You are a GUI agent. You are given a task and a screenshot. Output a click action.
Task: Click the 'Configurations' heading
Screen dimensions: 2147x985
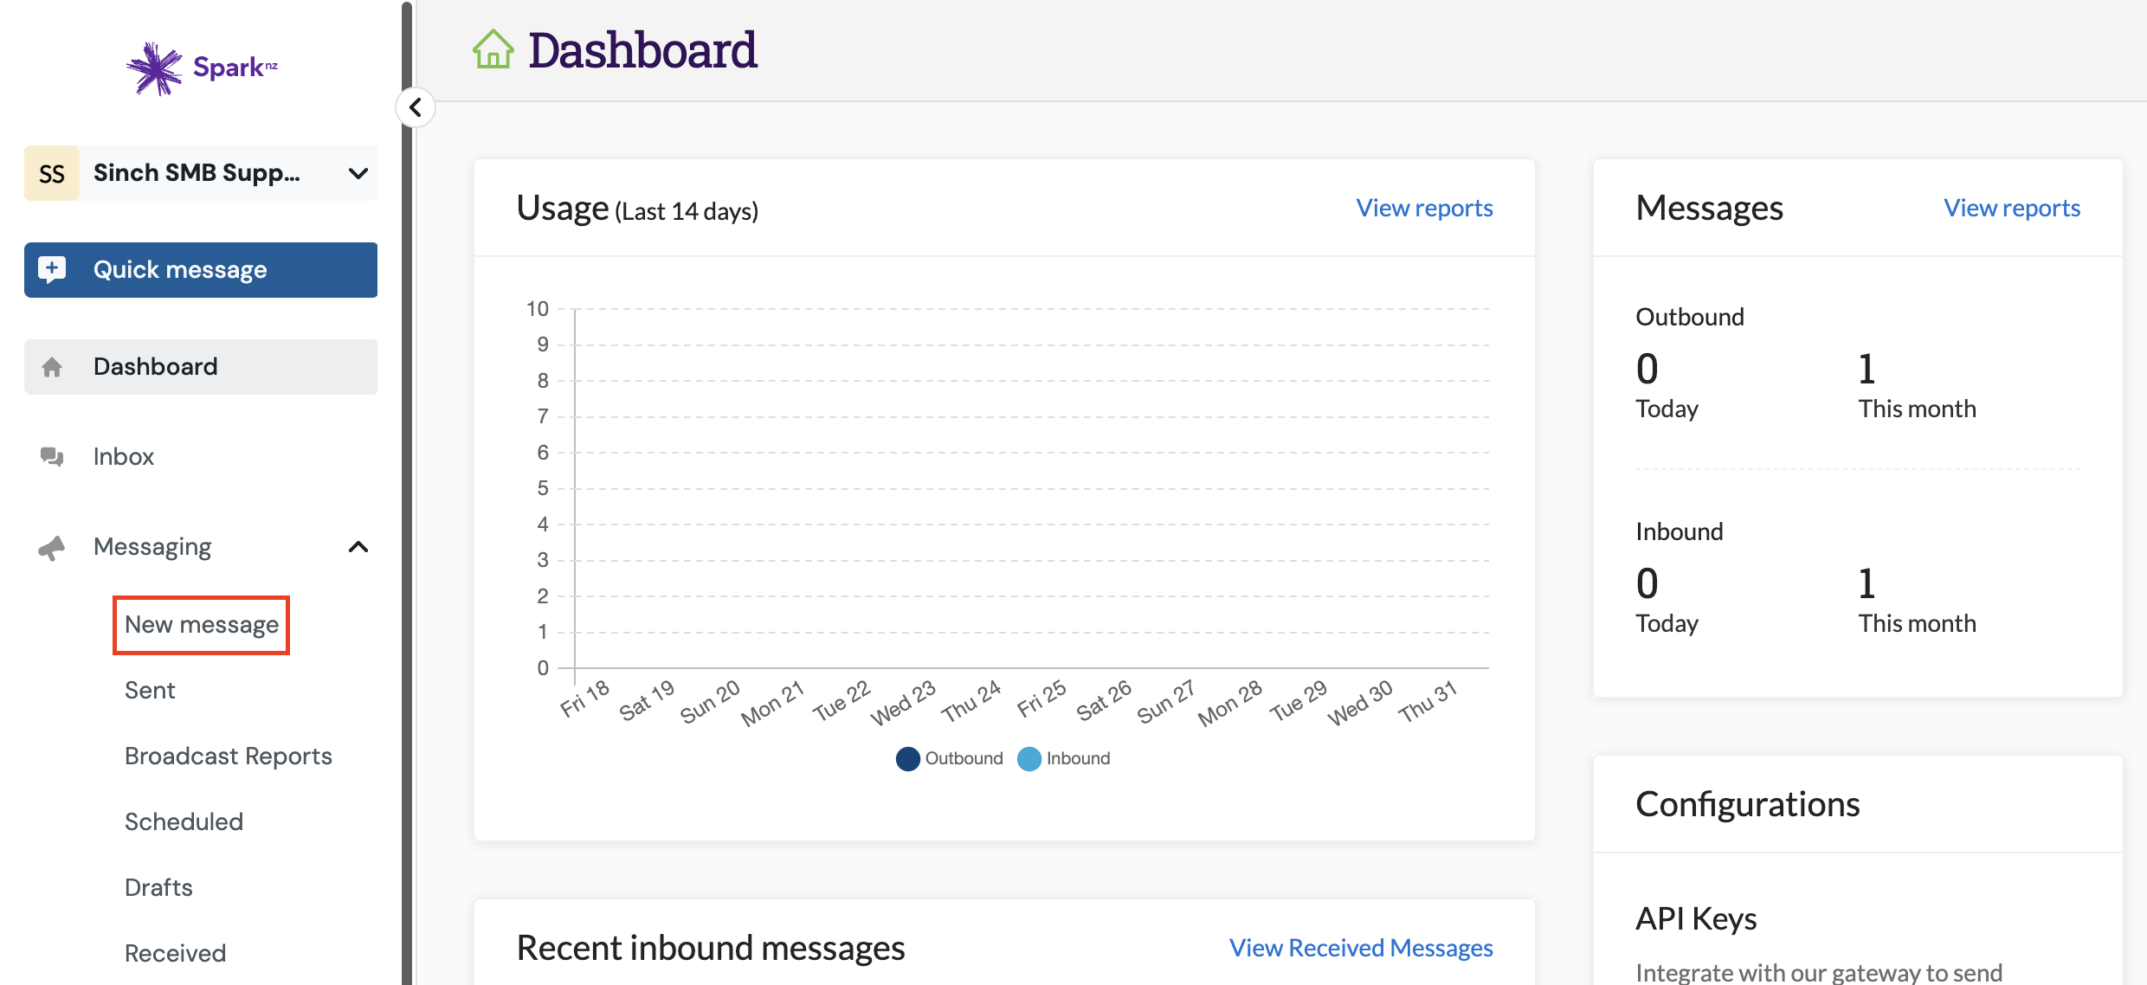1747,805
